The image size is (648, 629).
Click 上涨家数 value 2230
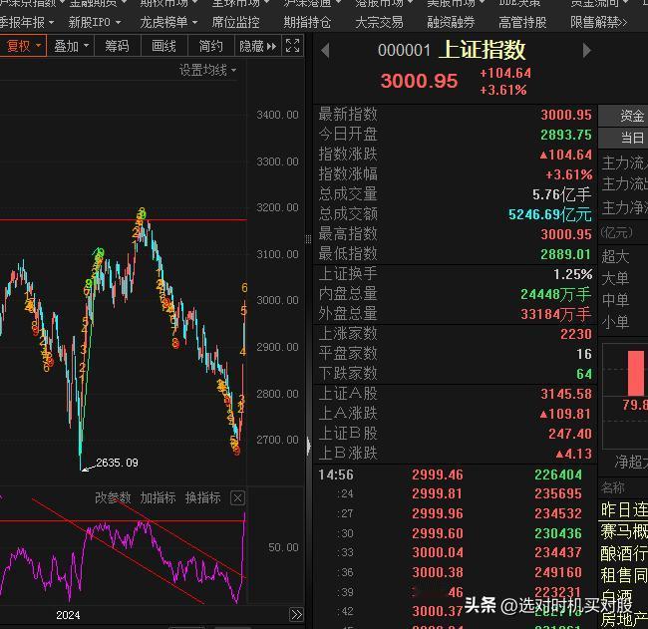coord(575,334)
